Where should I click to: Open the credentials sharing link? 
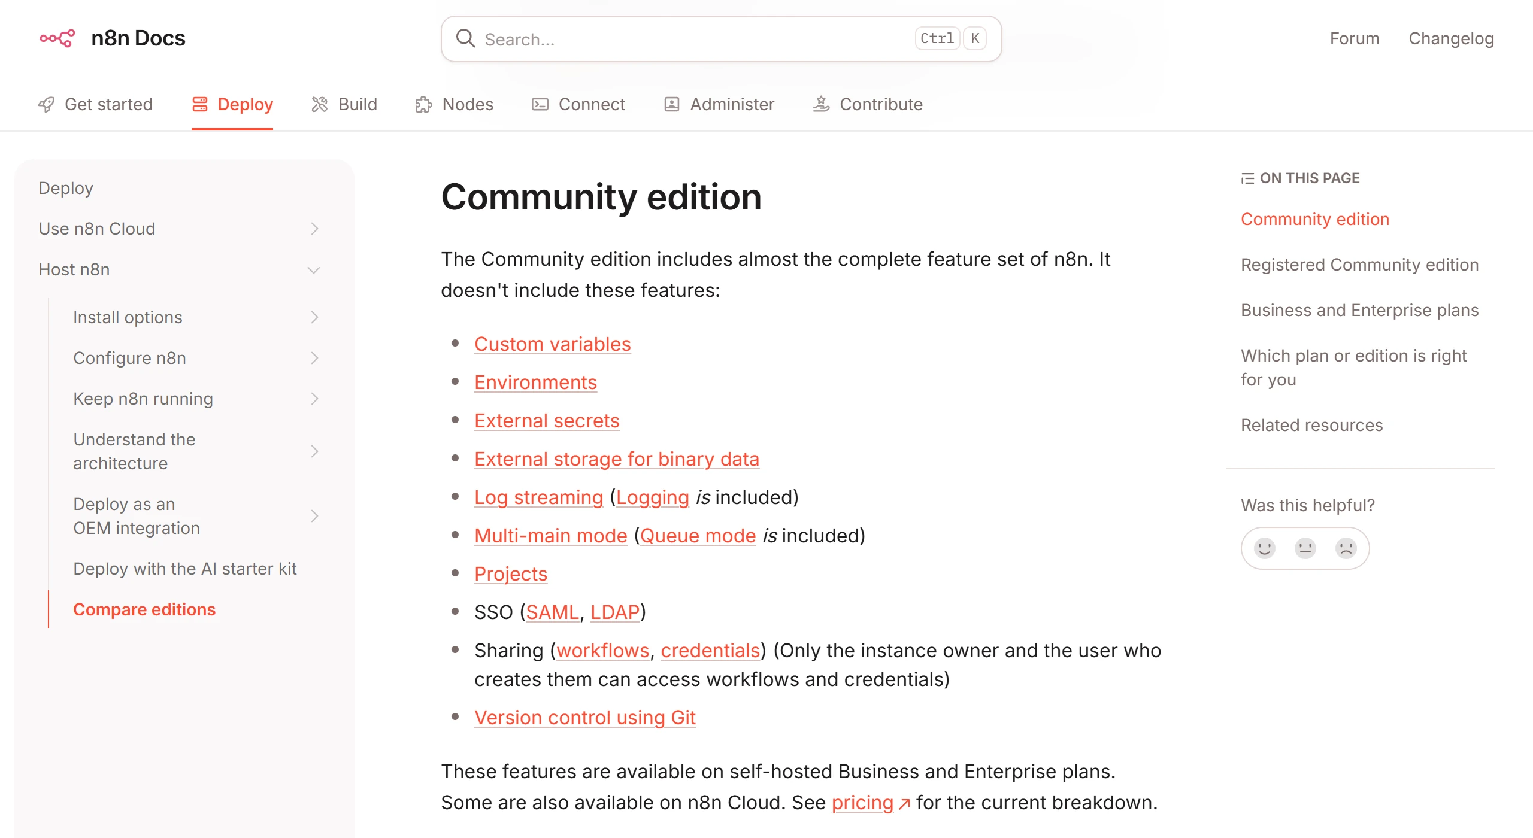coord(710,651)
